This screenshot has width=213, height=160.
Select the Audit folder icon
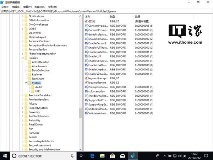coord(33,87)
